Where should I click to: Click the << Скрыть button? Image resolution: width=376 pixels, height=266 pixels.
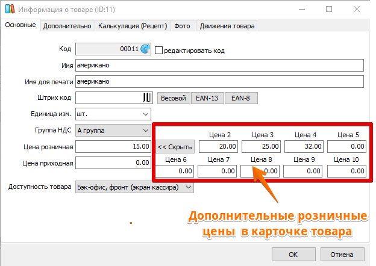(x=175, y=146)
